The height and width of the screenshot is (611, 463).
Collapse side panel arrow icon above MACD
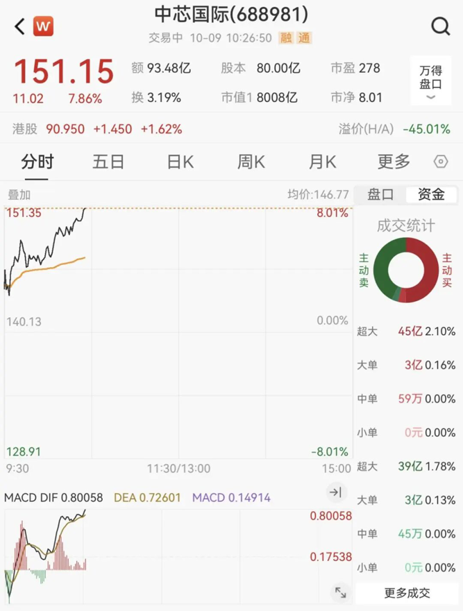coord(335,492)
